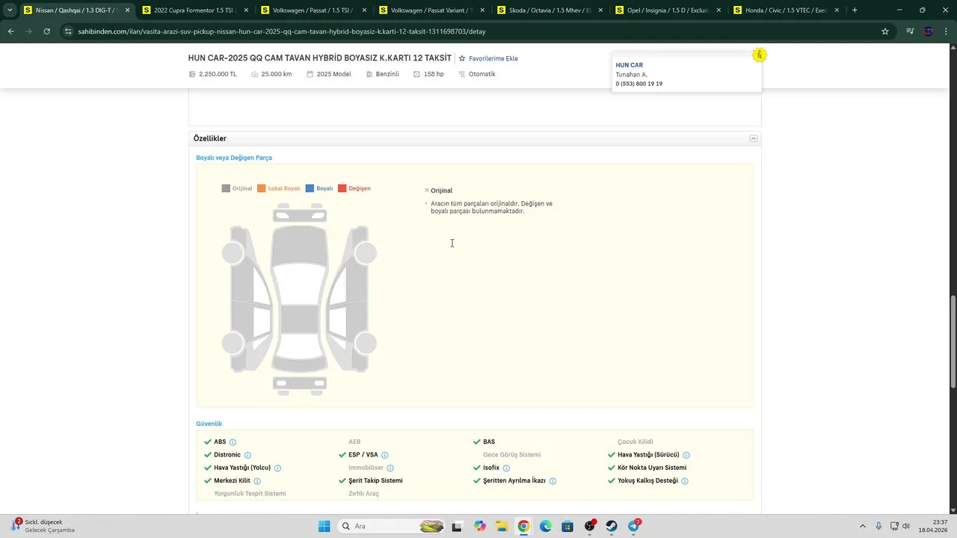Click the Boyalı veya Değişen Parça heading
Viewport: 957px width, 538px height.
click(x=234, y=158)
